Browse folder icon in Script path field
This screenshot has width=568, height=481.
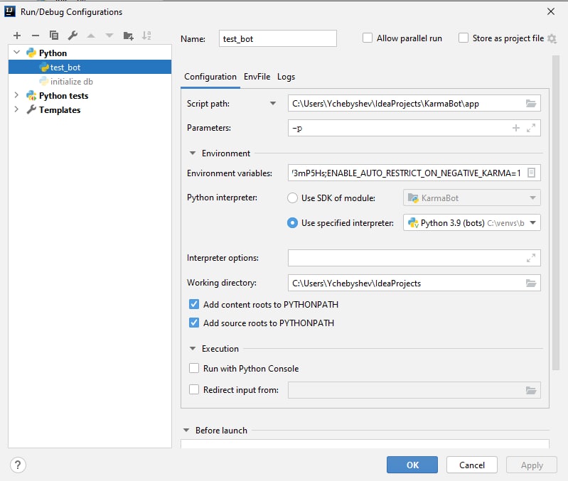[530, 104]
